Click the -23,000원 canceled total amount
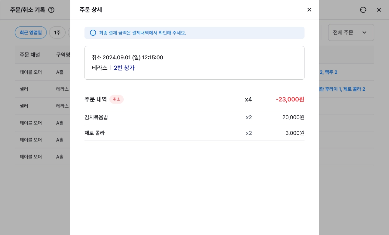The height and width of the screenshot is (235, 389). click(290, 99)
